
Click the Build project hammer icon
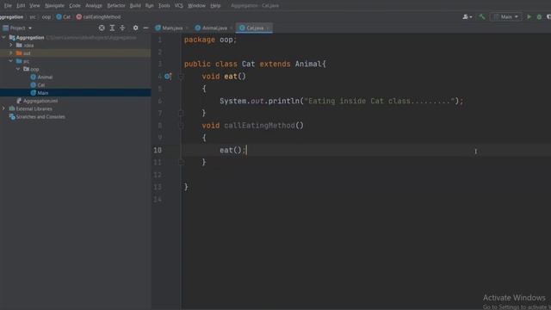pyautogui.click(x=482, y=17)
